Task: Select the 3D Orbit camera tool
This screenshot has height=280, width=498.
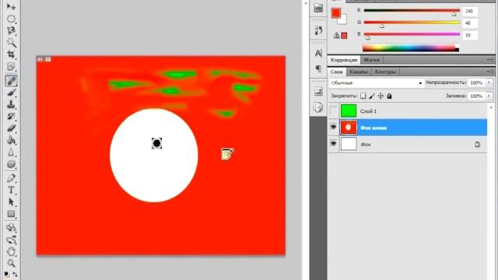Action: click(11, 240)
